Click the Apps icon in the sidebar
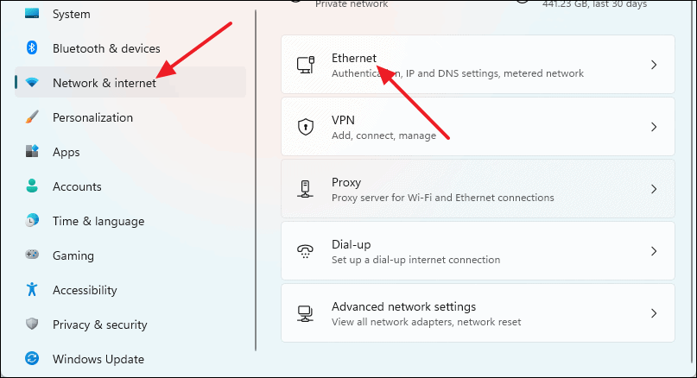The height and width of the screenshot is (378, 697). 32,151
